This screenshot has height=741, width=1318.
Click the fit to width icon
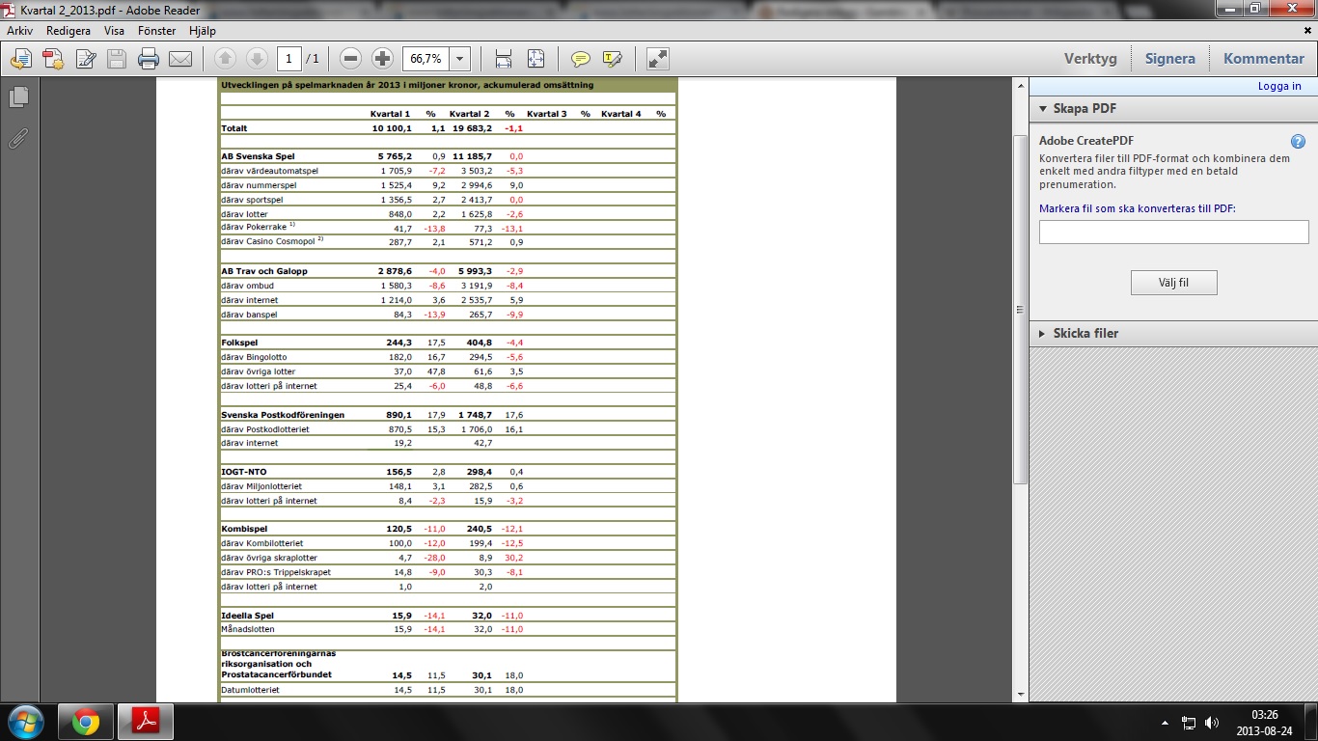(x=504, y=59)
